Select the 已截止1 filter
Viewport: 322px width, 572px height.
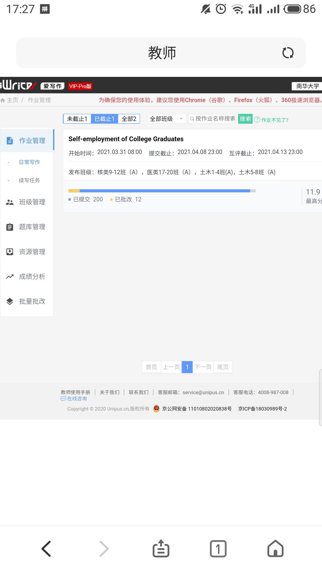tap(104, 119)
